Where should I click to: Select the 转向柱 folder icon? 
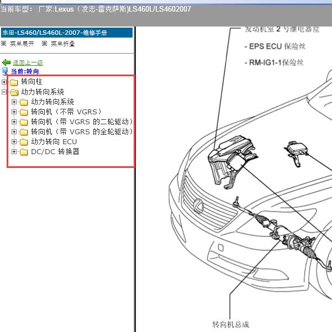(14, 82)
